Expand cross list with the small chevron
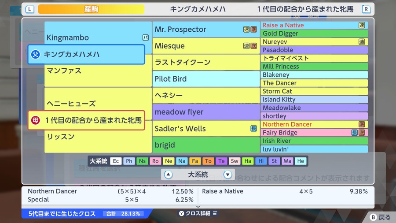This screenshot has width=396, height=223. (x=198, y=207)
